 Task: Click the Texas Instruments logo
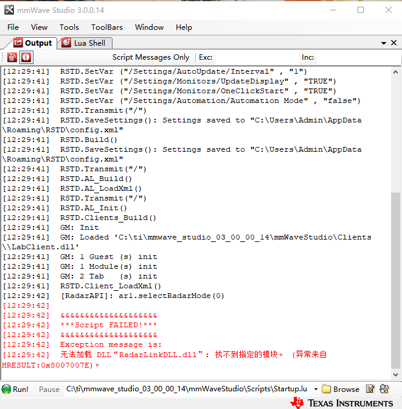click(x=342, y=402)
